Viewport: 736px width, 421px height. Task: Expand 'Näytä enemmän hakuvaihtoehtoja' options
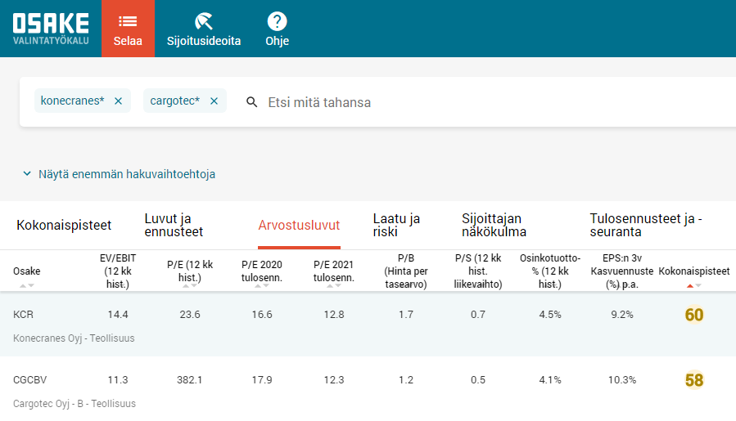(x=120, y=174)
